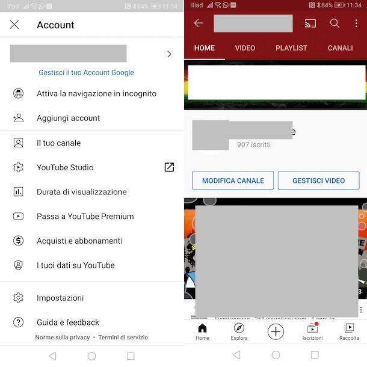
Task: Tap the help question mark icon
Action: 18,322
